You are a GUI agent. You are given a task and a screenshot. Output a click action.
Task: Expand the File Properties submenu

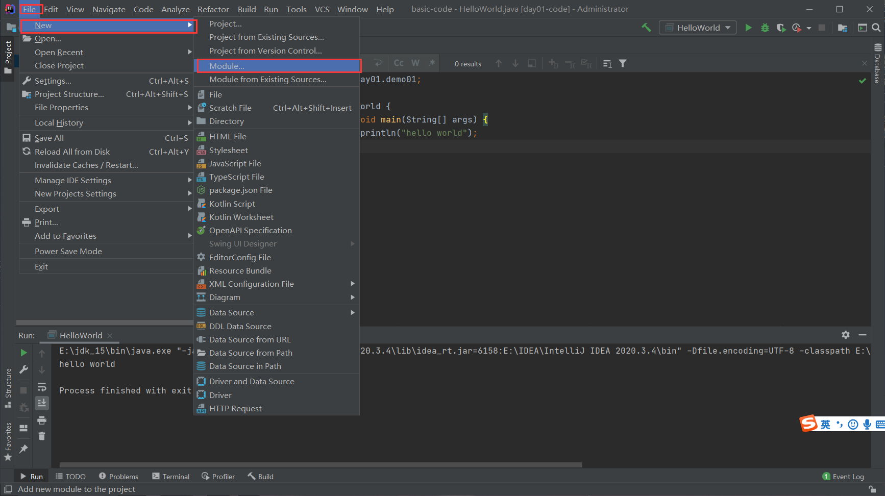(106, 107)
